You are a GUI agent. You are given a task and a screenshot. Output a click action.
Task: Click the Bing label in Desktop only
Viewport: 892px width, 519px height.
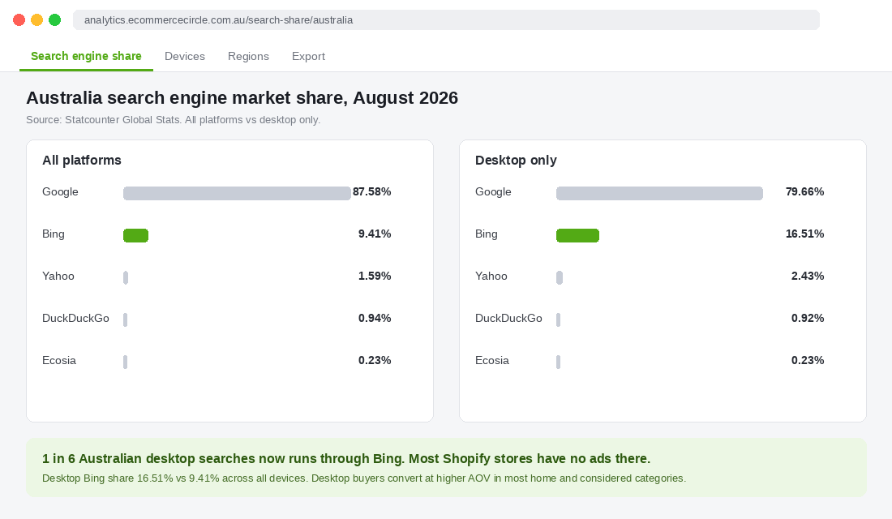click(x=487, y=234)
